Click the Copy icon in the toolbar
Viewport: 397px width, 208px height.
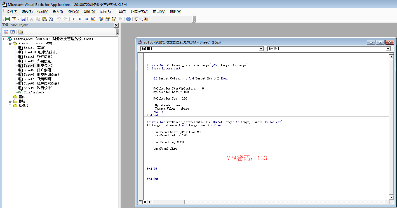[38, 19]
